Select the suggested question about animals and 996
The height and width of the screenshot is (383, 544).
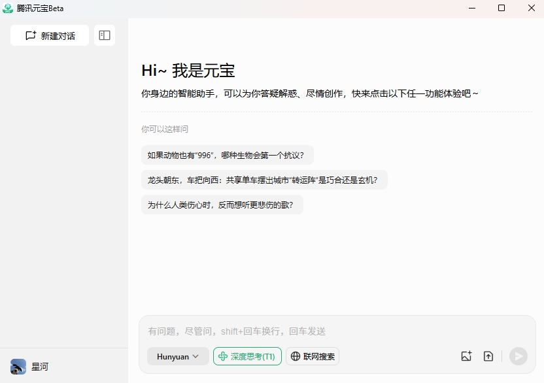[x=227, y=155]
